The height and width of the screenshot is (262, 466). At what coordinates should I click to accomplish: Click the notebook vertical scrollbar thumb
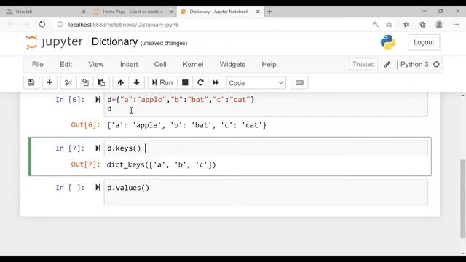[x=463, y=199]
